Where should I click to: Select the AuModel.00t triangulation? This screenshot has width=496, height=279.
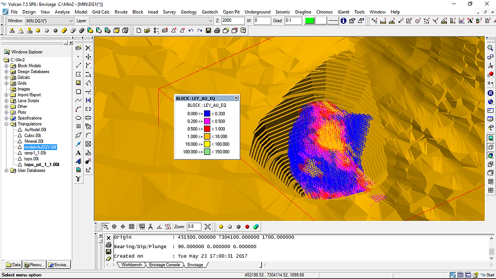[x=35, y=130]
